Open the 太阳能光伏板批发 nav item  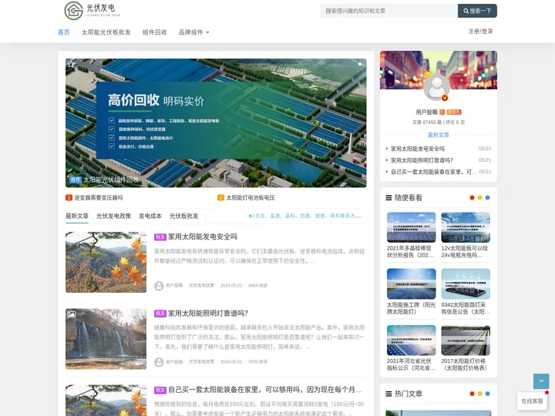[106, 32]
